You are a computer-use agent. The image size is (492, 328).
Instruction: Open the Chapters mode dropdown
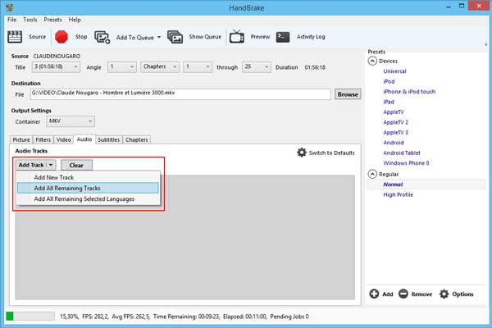[x=160, y=67]
